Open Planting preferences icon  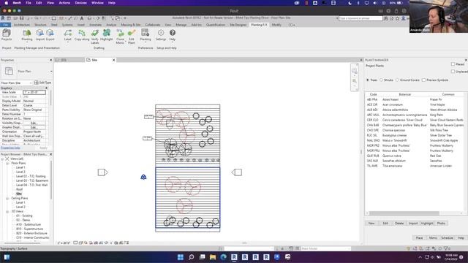click(x=146, y=35)
